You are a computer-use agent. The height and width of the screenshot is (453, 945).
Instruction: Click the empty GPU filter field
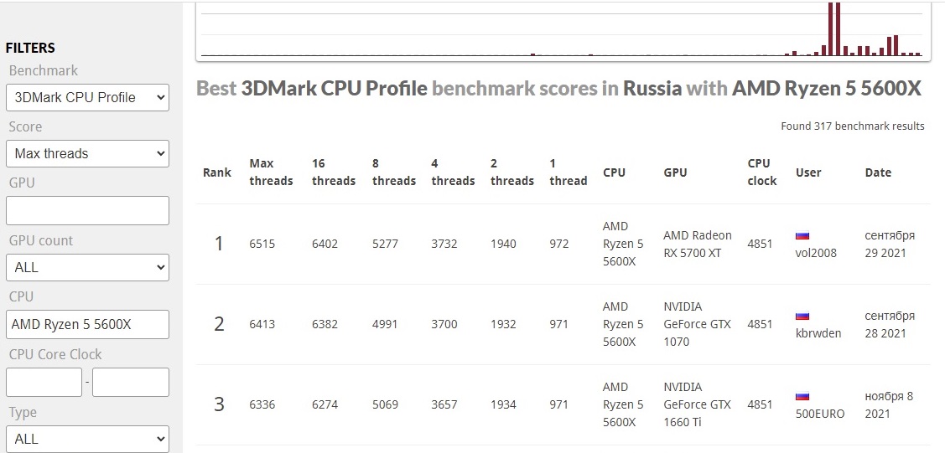(x=87, y=210)
